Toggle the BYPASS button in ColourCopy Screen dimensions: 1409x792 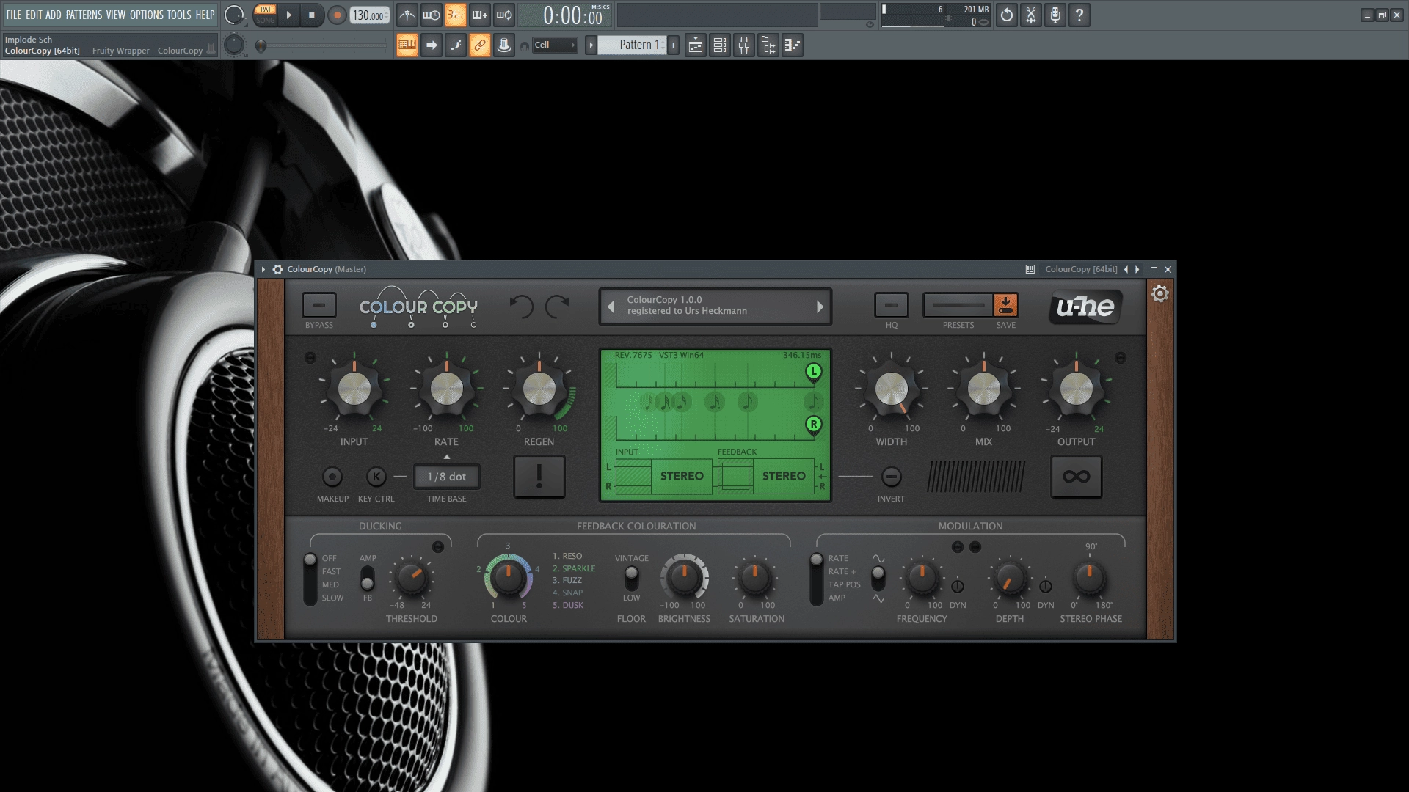point(319,305)
